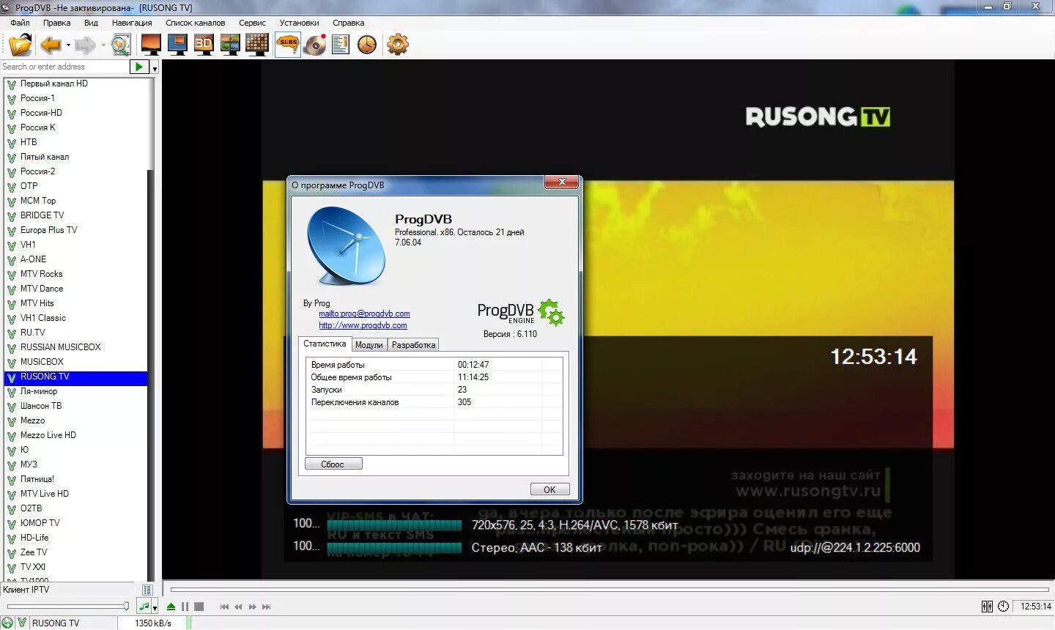This screenshot has height=630, width=1055.
Task: Open the scheduler clock toolbar icon
Action: pyautogui.click(x=367, y=45)
